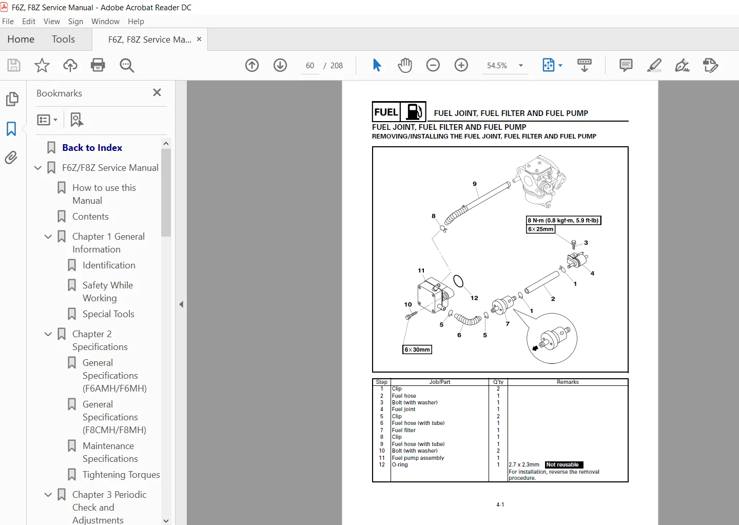Screen dimensions: 739x525
Task: Switch to the Tools tab
Action: [64, 39]
